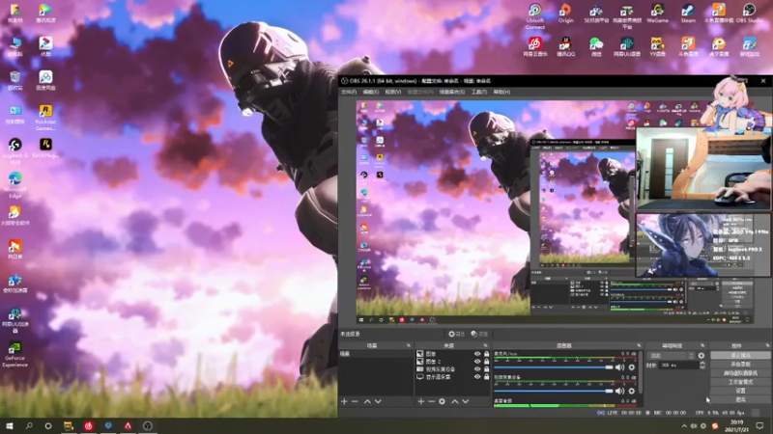Move the source down in Sources panel
The width and height of the screenshot is (773, 434).
466,401
